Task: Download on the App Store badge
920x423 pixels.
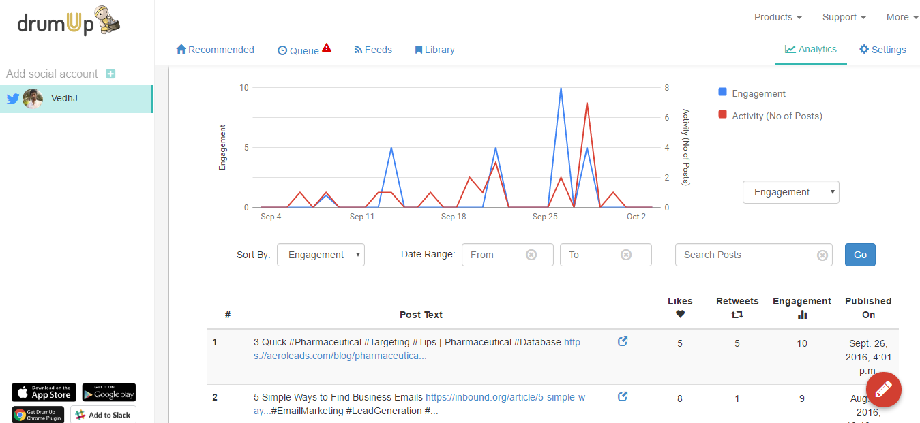Action: click(44, 392)
